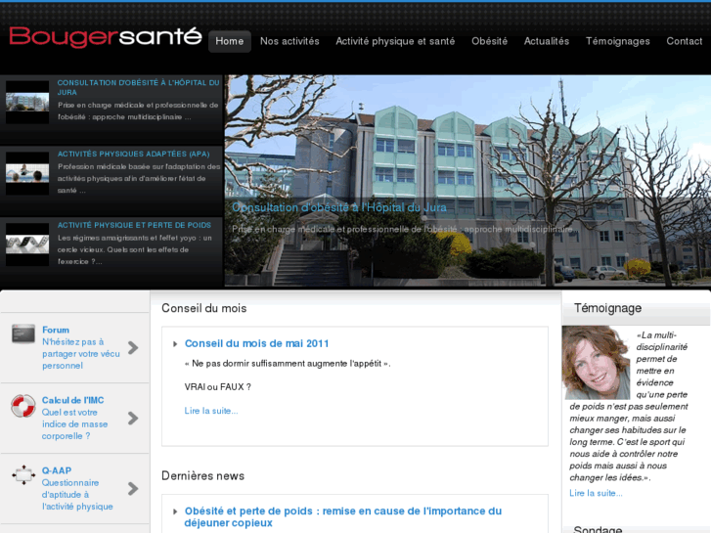Click quote "Ne pas dormir suffisamment augmente l'appétit"
Screen dimensions: 711x533
pos(288,364)
